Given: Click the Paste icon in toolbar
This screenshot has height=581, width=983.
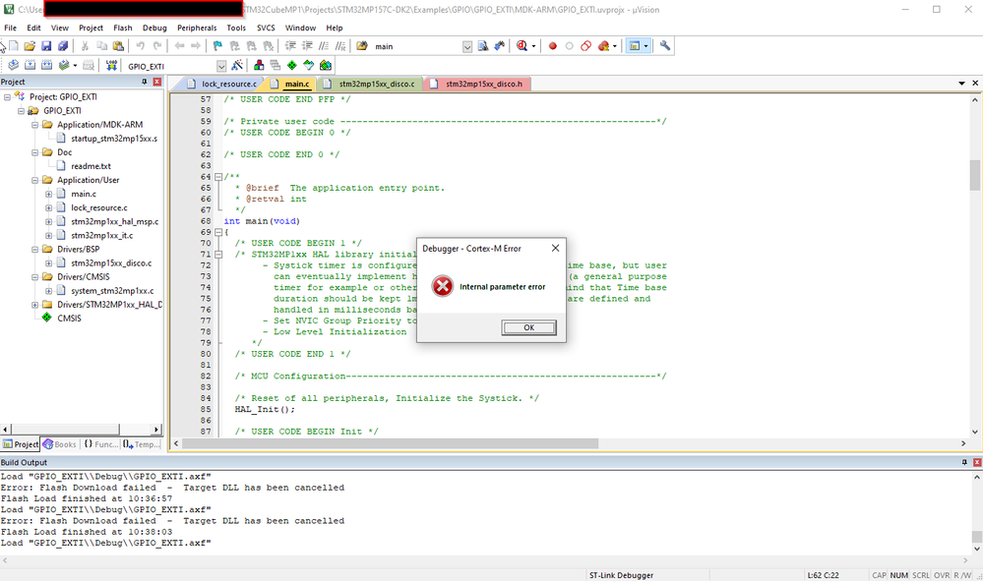Looking at the screenshot, I should pyautogui.click(x=118, y=46).
